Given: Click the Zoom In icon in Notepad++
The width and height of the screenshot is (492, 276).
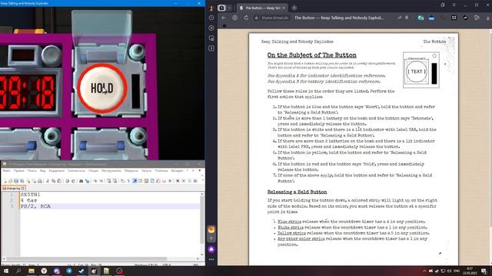Looking at the screenshot, I should pyautogui.click(x=95, y=181).
